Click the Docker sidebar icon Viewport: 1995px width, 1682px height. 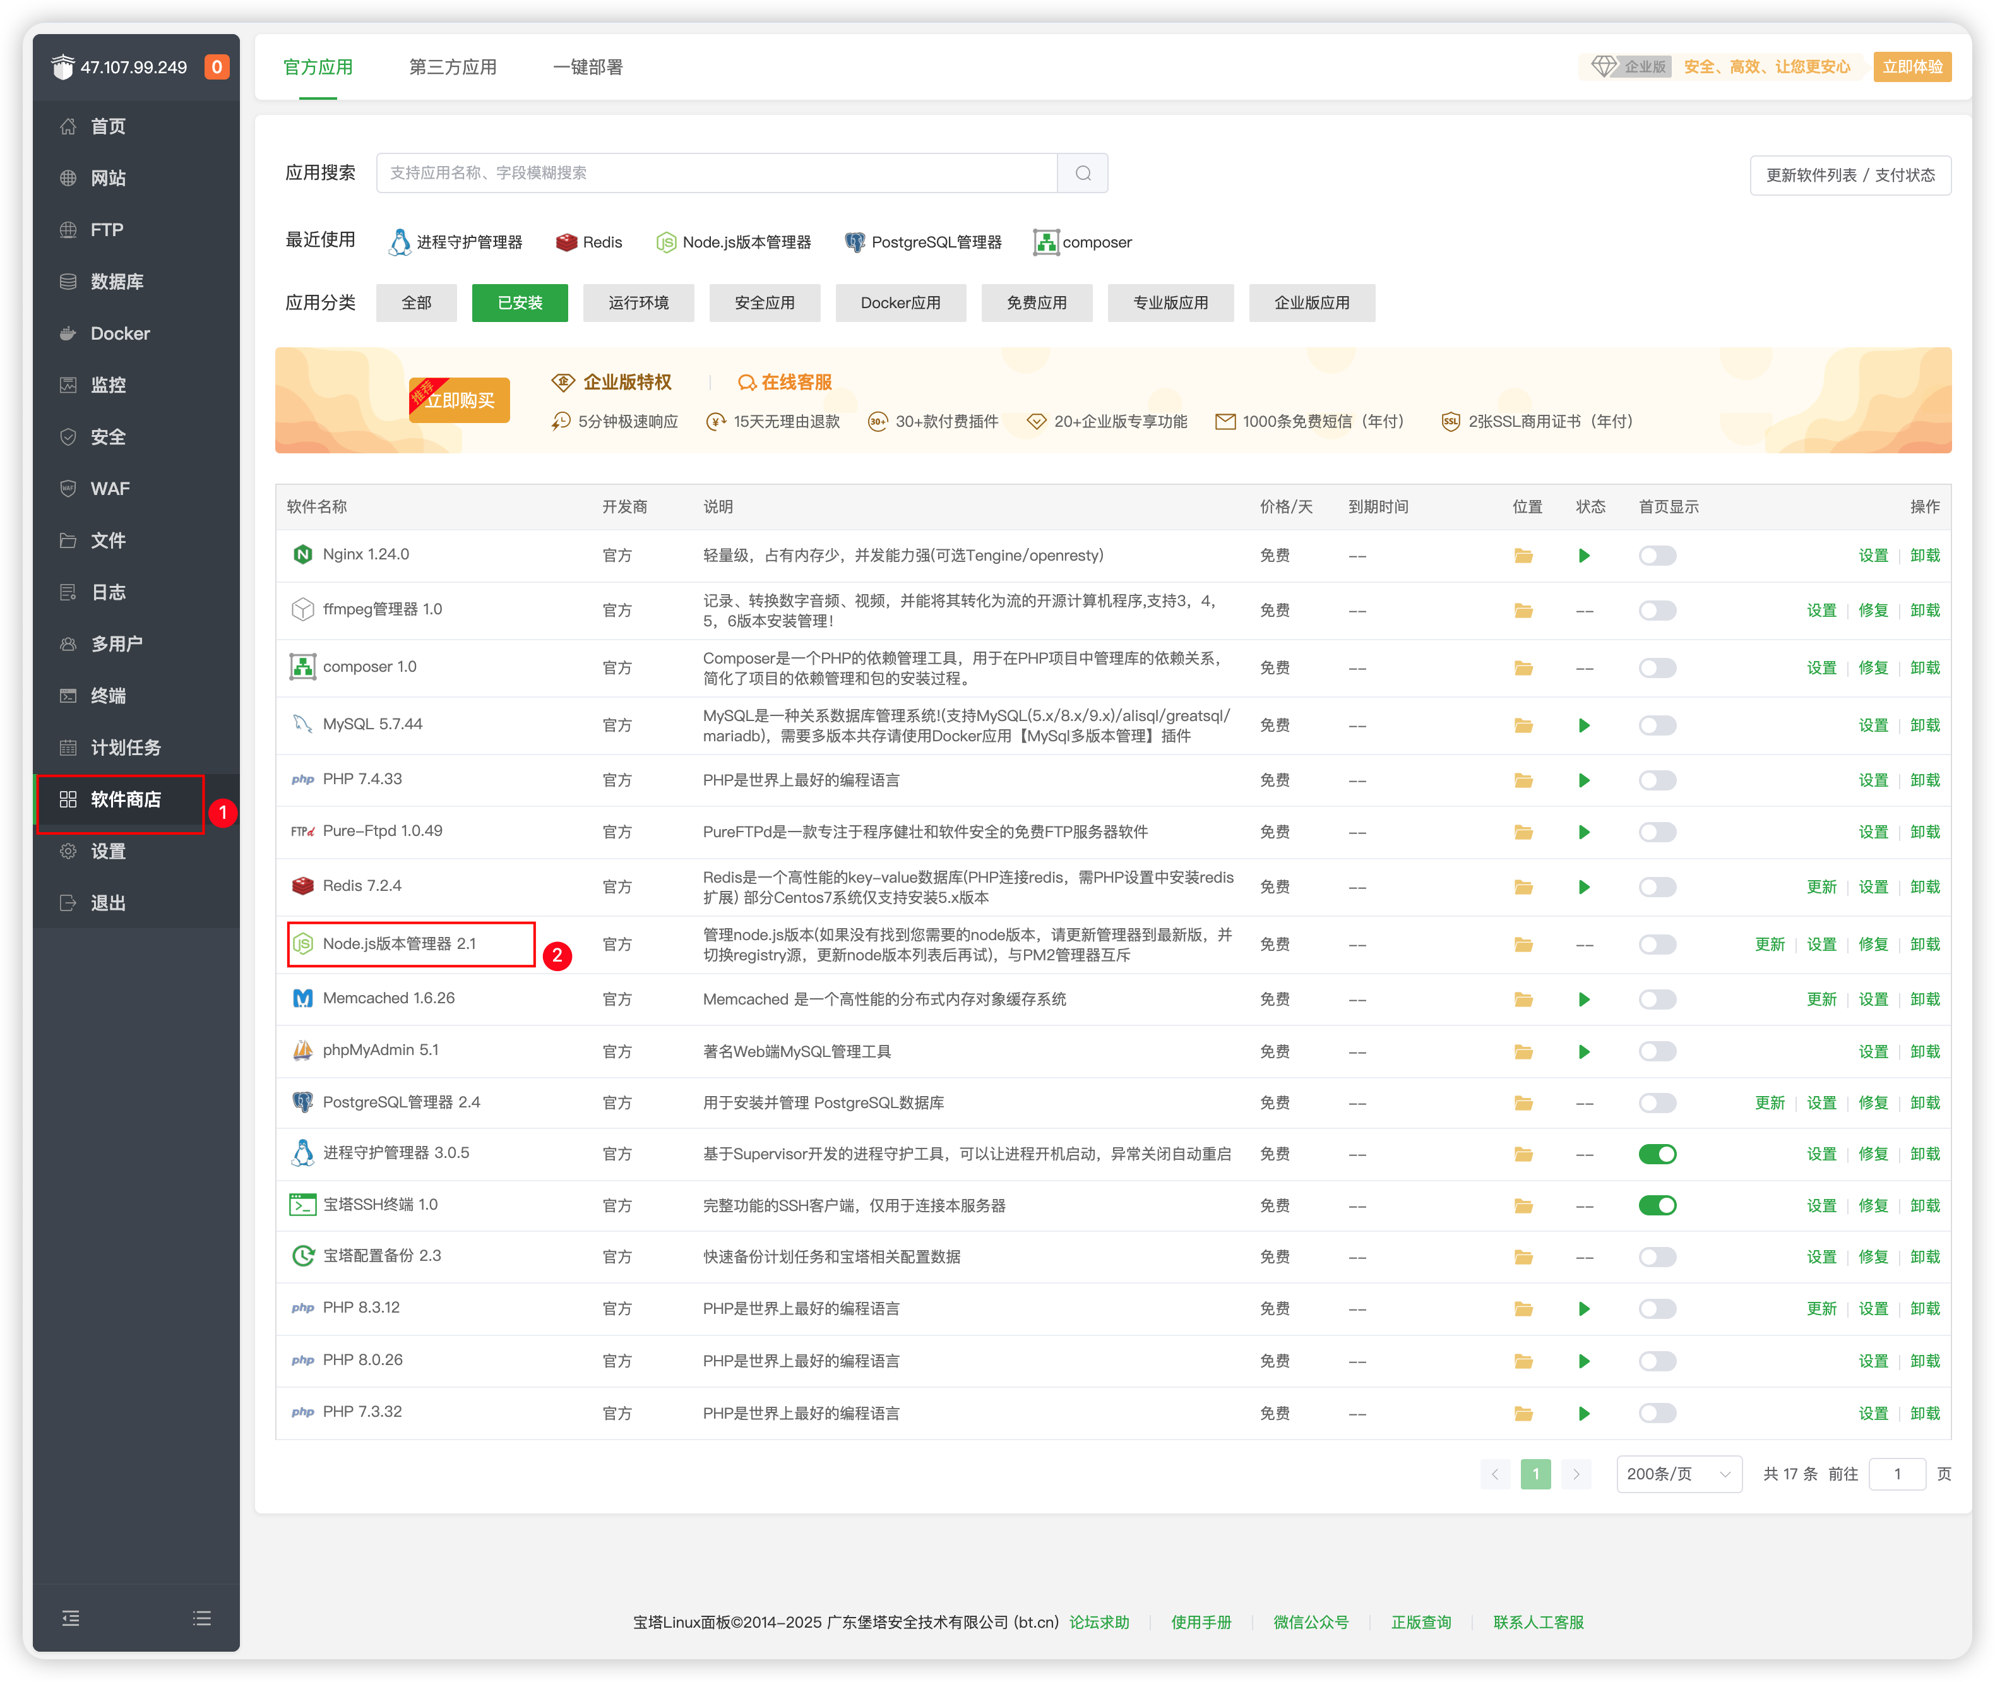68,334
